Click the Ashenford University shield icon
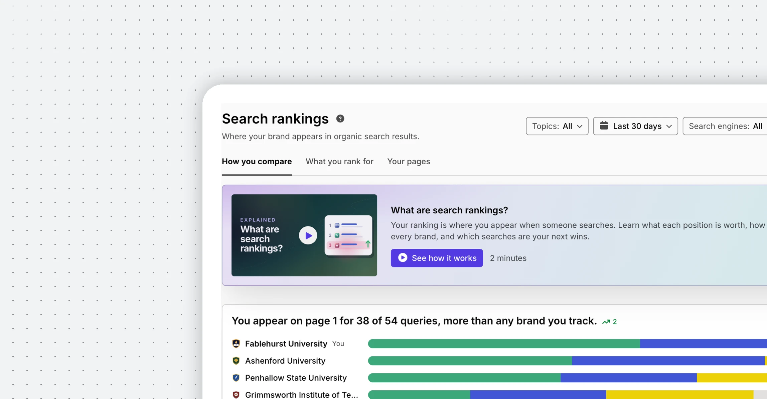767x399 pixels. pyautogui.click(x=236, y=361)
